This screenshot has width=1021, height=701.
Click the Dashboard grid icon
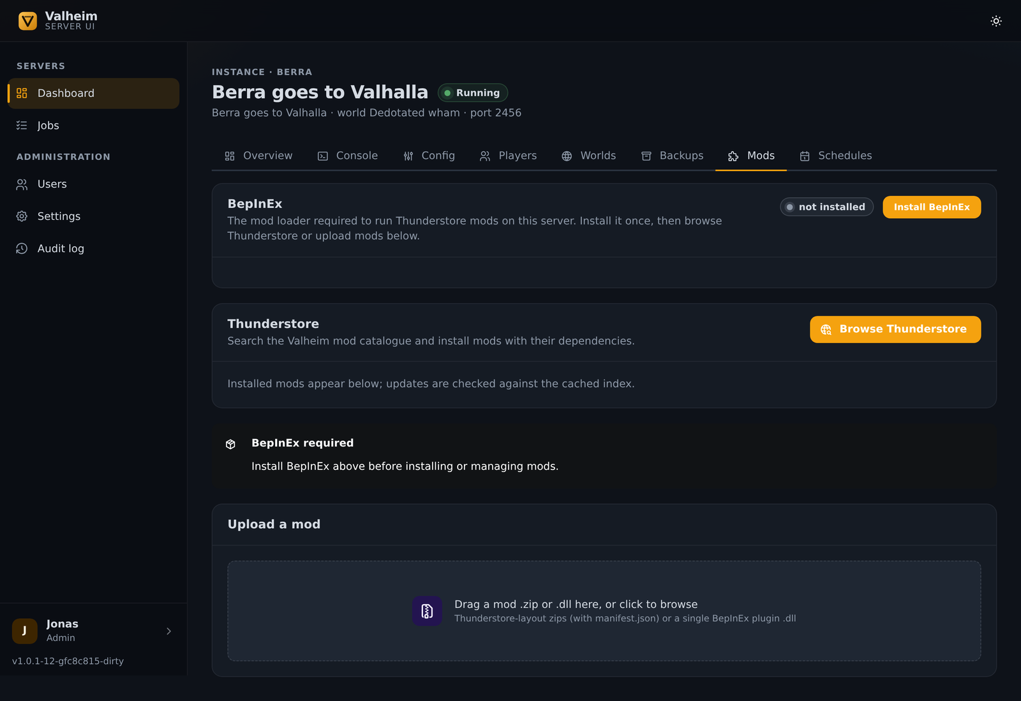pyautogui.click(x=22, y=93)
